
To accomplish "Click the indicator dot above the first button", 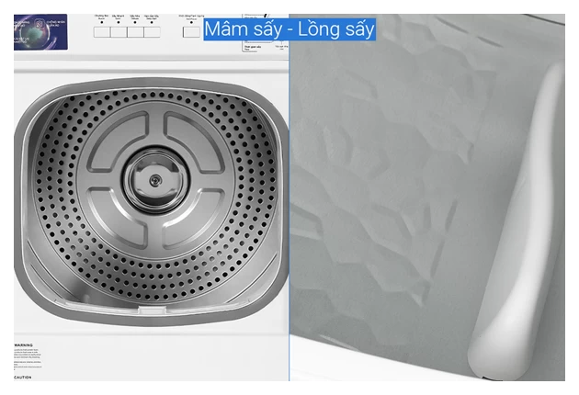I will (x=101, y=23).
